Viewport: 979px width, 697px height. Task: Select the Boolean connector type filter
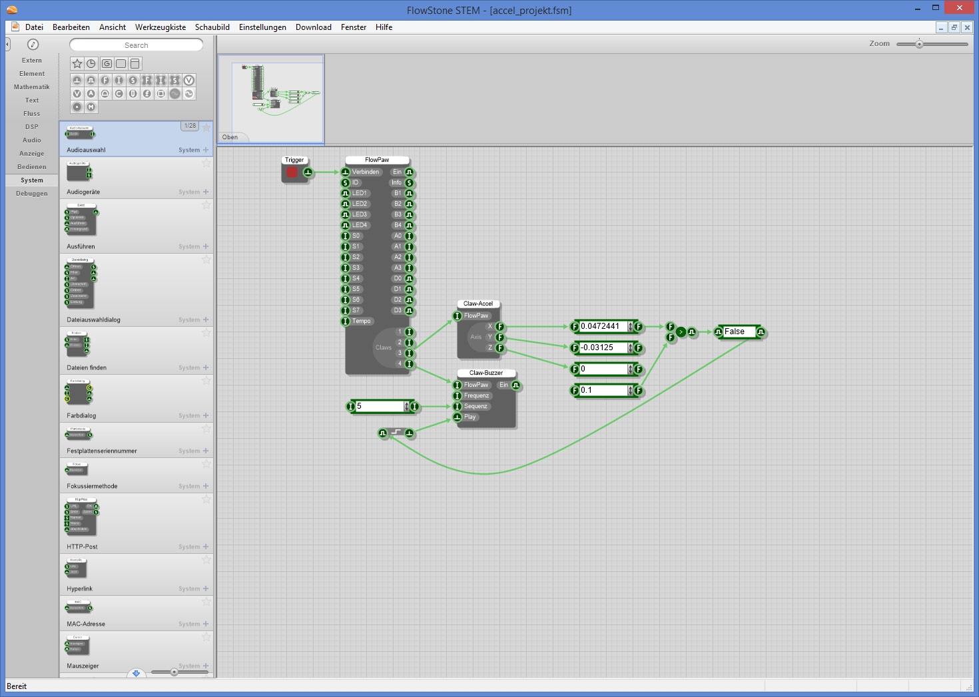click(x=91, y=80)
